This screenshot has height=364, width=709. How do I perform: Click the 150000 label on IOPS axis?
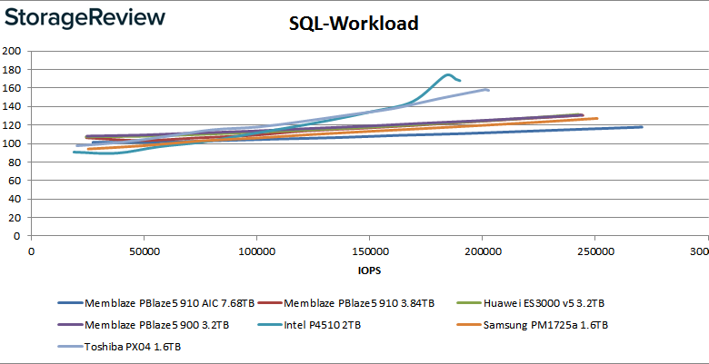pos(369,251)
